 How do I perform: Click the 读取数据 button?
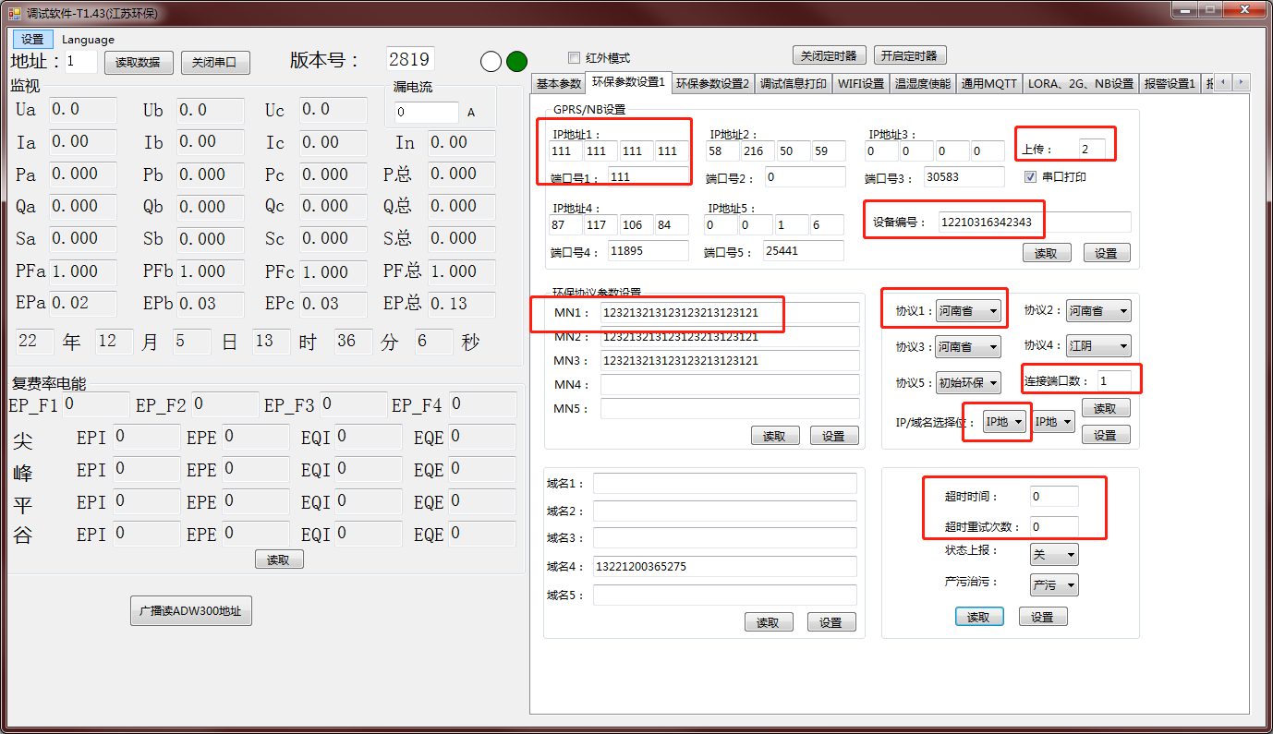(x=139, y=62)
